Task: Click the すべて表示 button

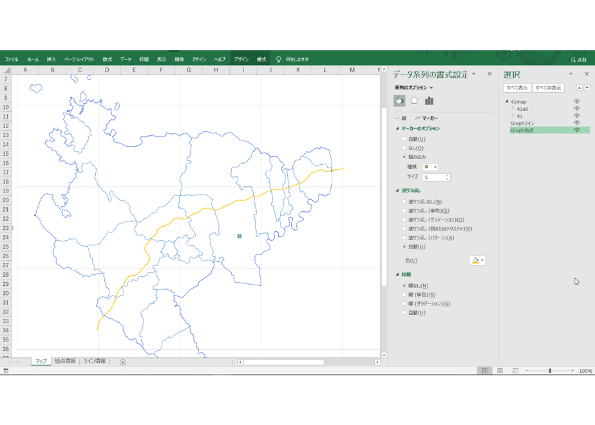Action: tap(517, 88)
